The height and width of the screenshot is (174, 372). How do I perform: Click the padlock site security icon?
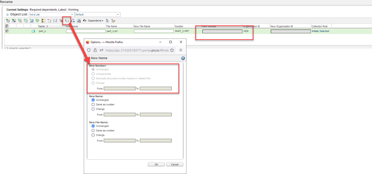click(95, 50)
